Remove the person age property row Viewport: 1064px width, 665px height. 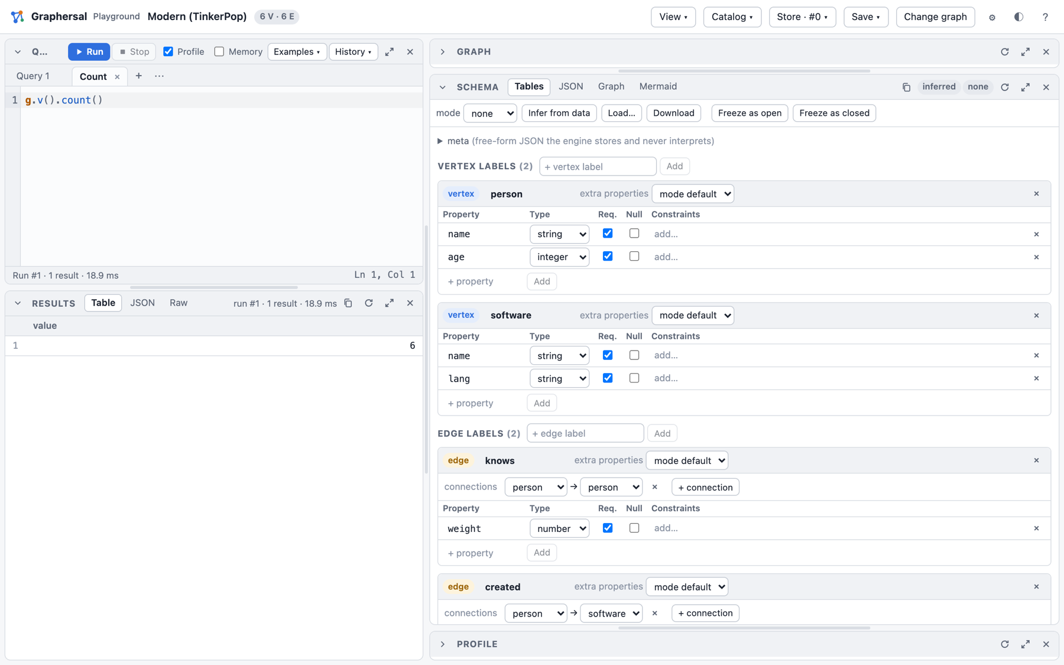[1036, 257]
